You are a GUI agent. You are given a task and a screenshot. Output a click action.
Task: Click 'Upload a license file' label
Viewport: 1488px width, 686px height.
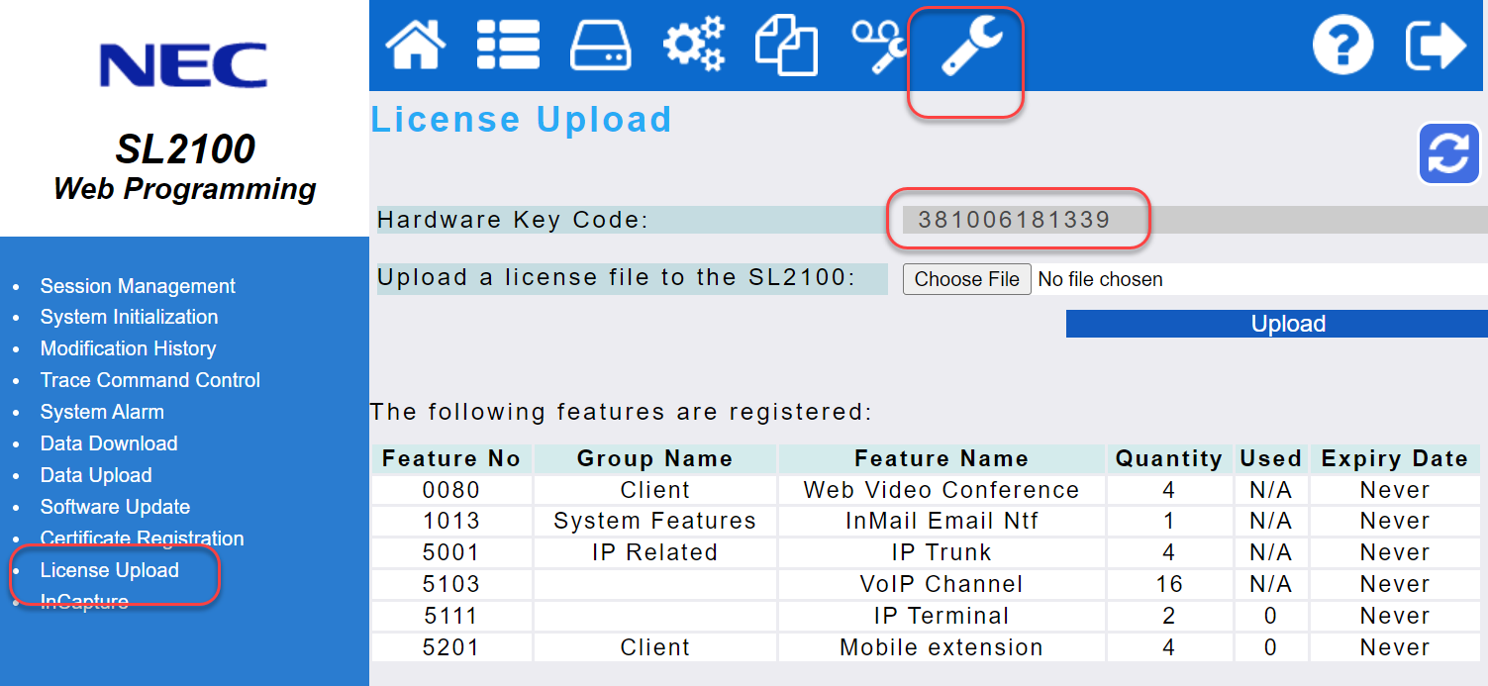tap(616, 278)
